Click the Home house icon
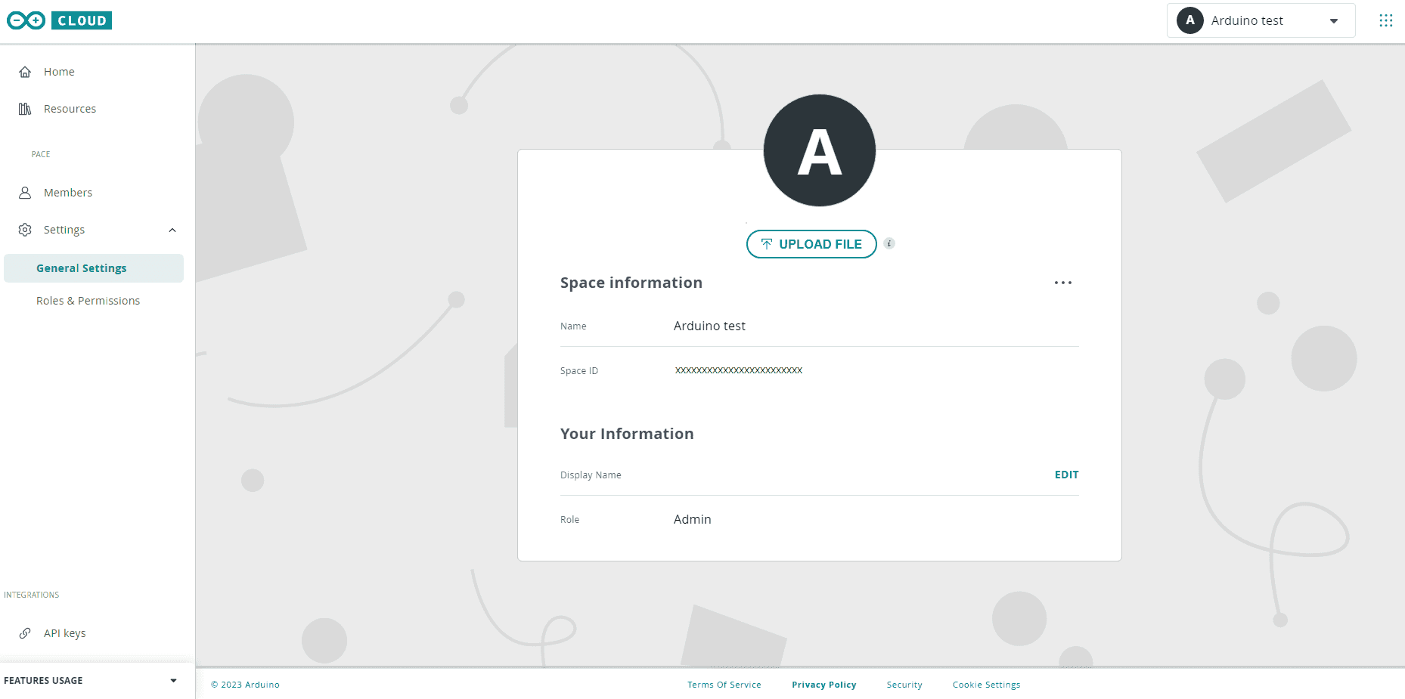1405x699 pixels. pos(25,72)
